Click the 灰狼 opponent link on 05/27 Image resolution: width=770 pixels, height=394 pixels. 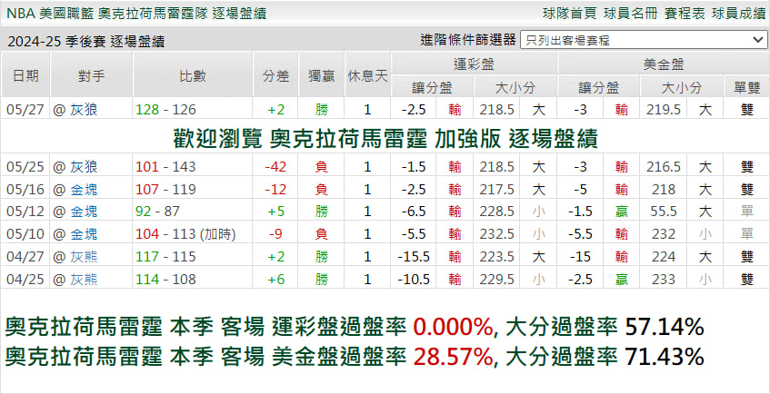pyautogui.click(x=84, y=110)
